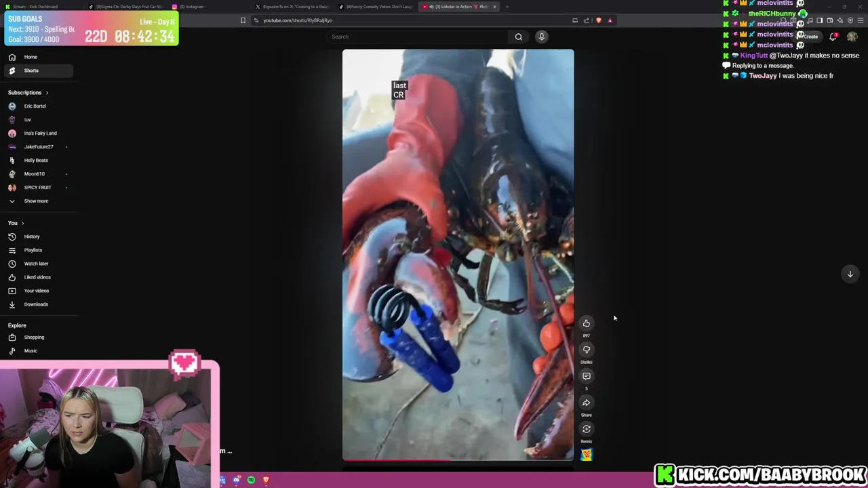Go to the next Short with the down arrow
Image resolution: width=868 pixels, height=488 pixels.
pos(850,274)
